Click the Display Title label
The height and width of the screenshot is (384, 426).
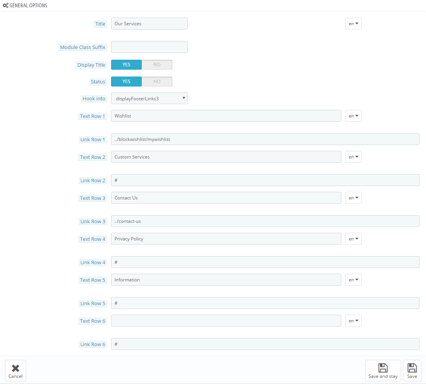point(91,65)
